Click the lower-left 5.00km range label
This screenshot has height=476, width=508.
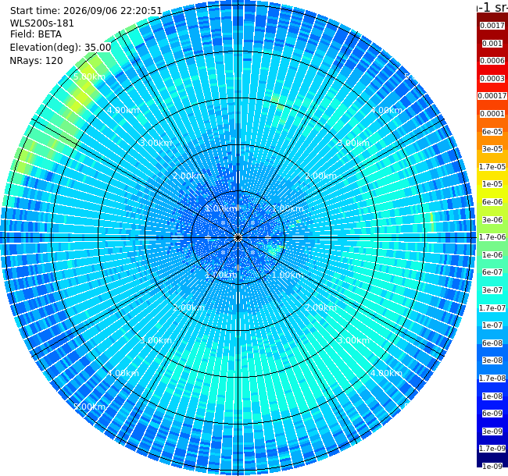pyautogui.click(x=89, y=407)
